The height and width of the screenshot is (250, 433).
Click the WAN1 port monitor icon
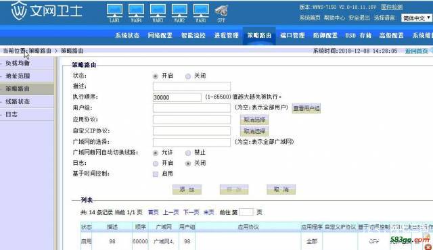click(x=201, y=11)
